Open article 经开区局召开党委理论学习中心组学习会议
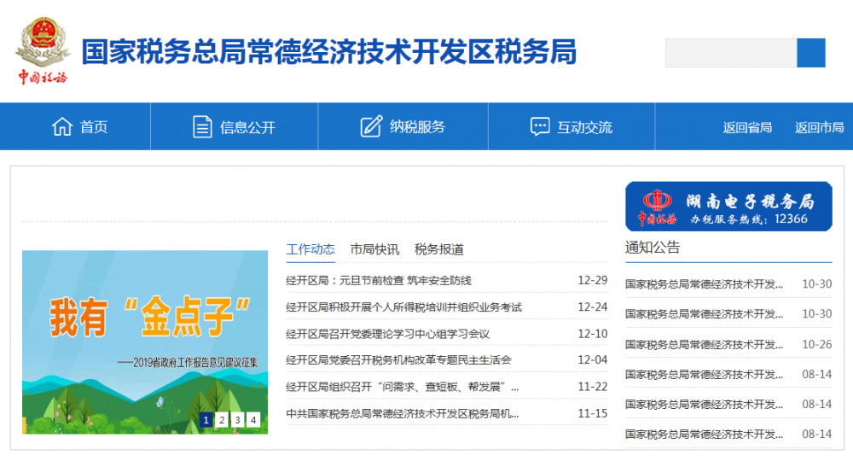853x461 pixels. [x=387, y=334]
